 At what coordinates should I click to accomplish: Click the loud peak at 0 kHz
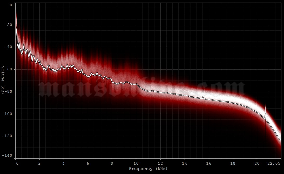point(16,16)
